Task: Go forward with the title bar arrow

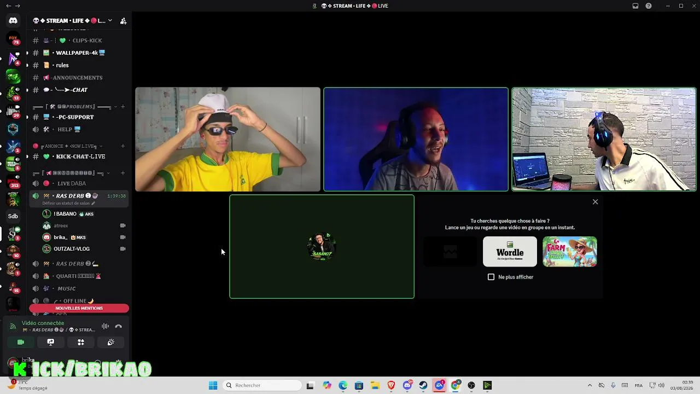Action: 17,6
